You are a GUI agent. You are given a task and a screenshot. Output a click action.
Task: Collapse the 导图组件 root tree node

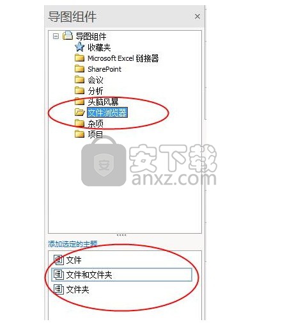pyautogui.click(x=56, y=36)
